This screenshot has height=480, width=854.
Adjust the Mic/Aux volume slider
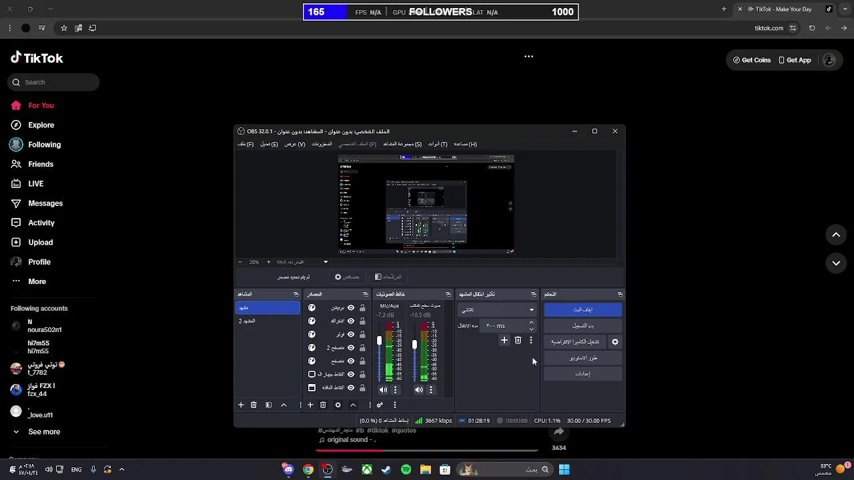tap(379, 341)
